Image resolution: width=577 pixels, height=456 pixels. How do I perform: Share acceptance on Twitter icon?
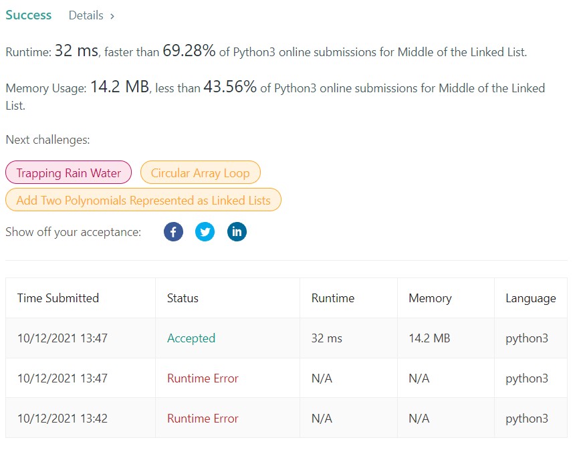pos(205,232)
